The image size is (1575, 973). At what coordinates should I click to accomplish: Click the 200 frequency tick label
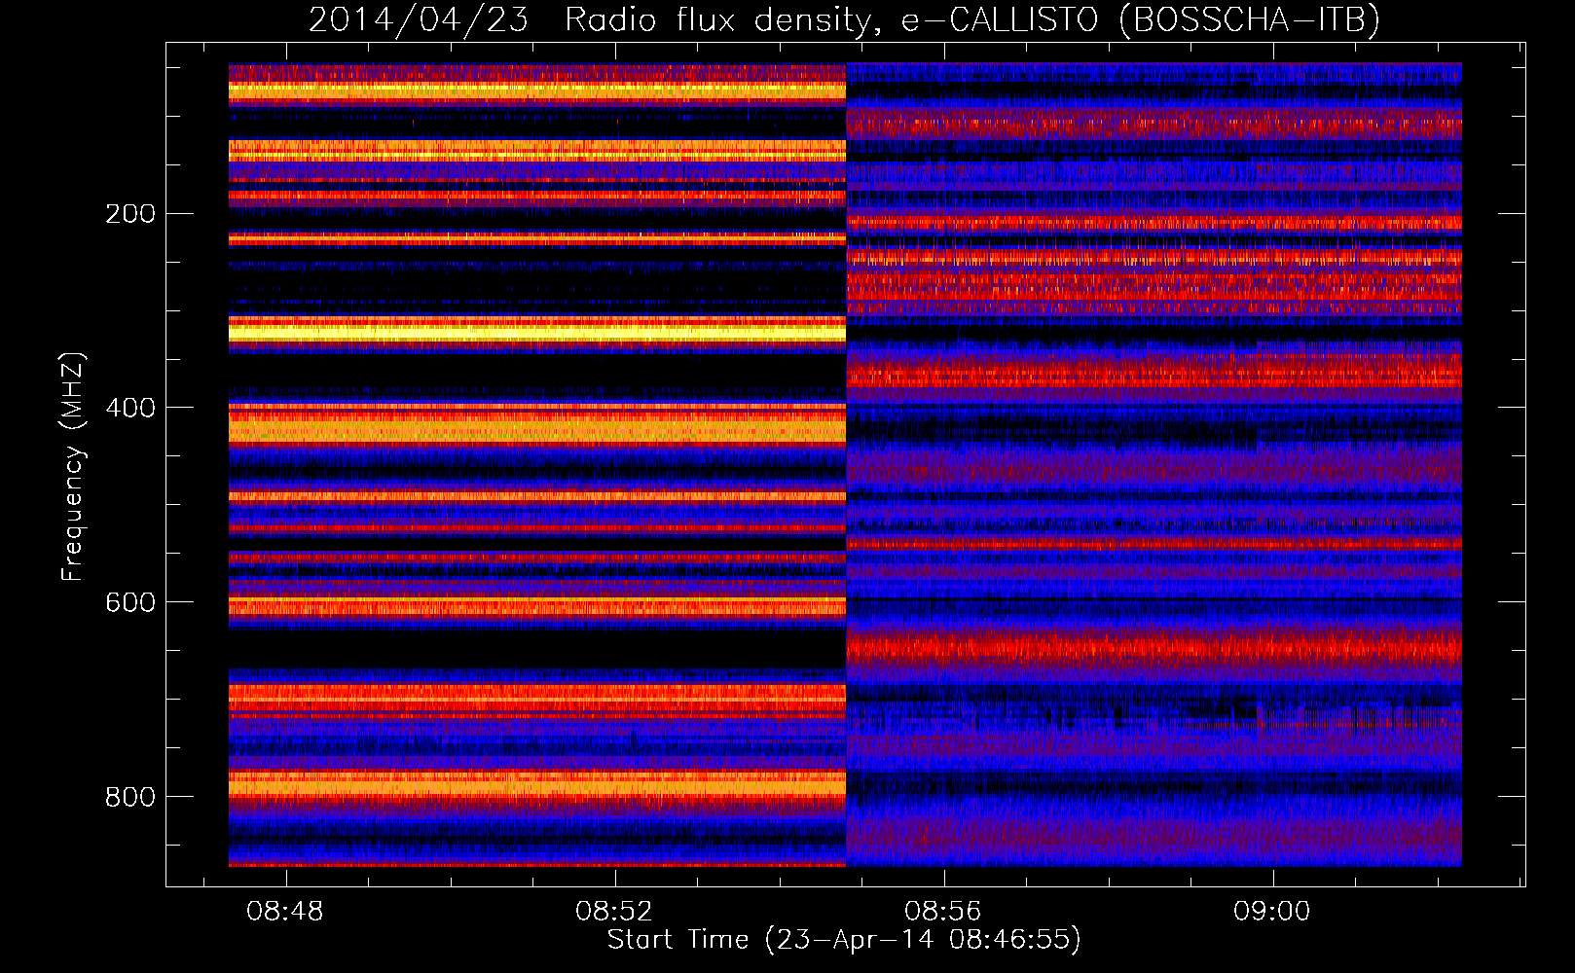point(130,214)
